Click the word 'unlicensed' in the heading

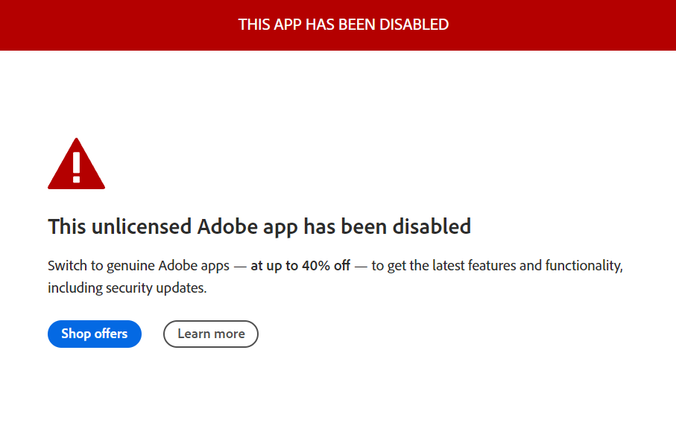click(141, 226)
